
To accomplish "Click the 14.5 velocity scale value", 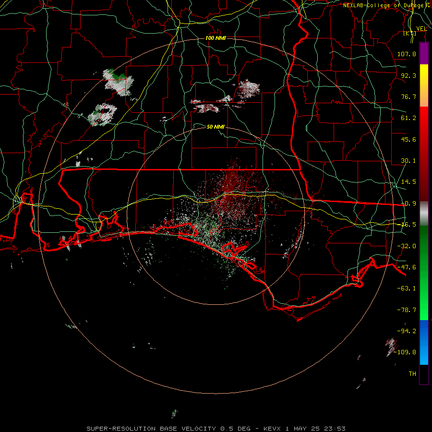I will click(408, 182).
